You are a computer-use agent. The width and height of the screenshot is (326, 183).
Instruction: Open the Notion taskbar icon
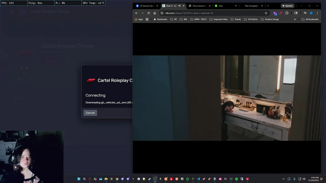click(182, 179)
